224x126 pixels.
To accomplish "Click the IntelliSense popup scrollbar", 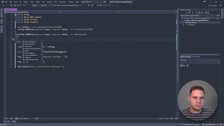I will pos(42,51).
